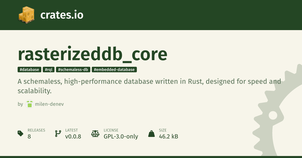The height and width of the screenshot is (158, 302).
Task: Select the v0.0.8 latest version text
Action: (73, 136)
